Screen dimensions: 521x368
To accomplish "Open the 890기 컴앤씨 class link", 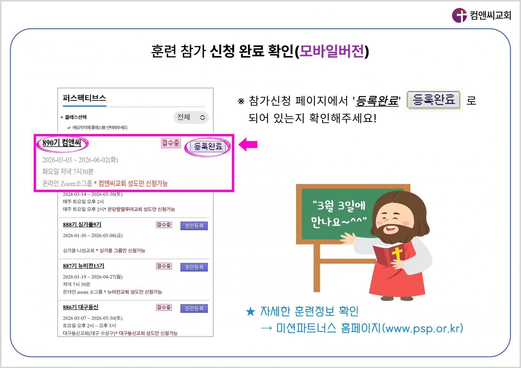I will [62, 143].
